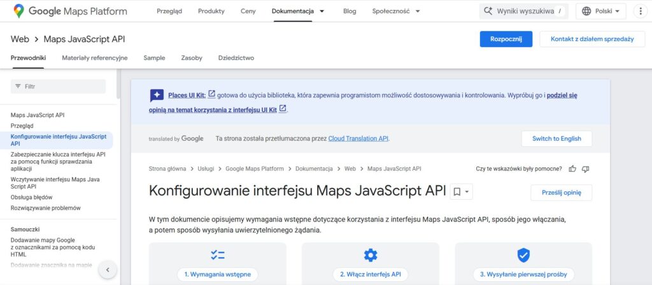This screenshot has width=652, height=285.
Task: Go to Strona główna breadcrumb
Action: click(167, 169)
